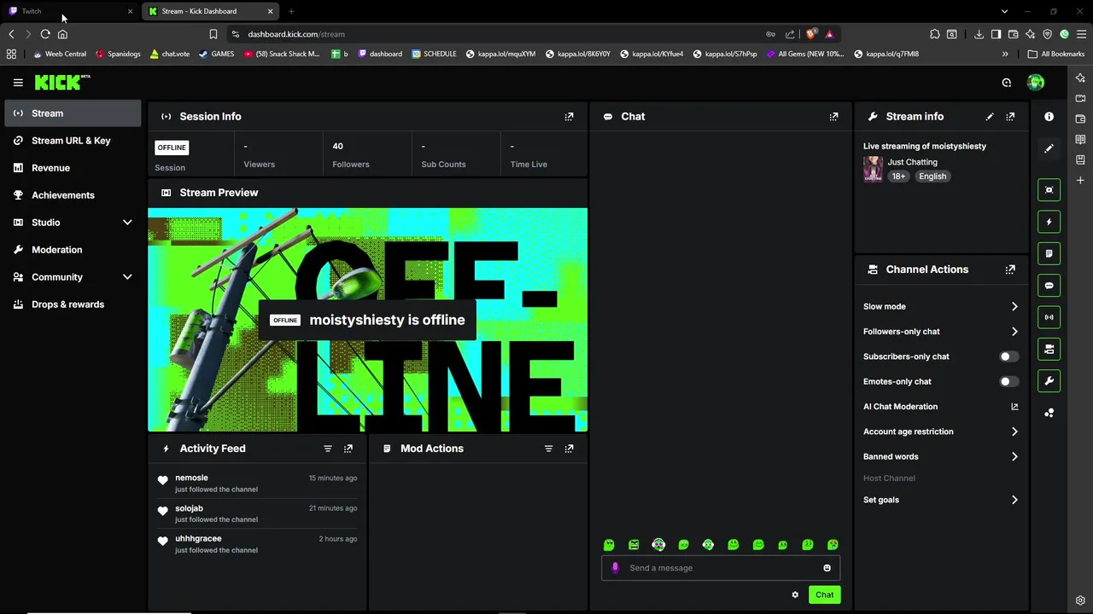Open the emoji picker in chat box
This screenshot has height=614, width=1093.
[827, 568]
